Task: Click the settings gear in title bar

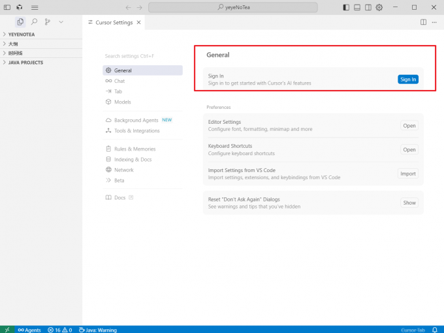Action: [380, 7]
